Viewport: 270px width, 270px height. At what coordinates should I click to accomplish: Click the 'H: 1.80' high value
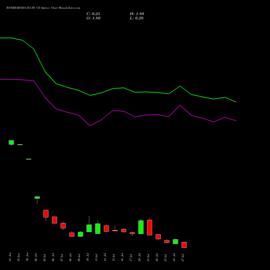click(x=137, y=14)
